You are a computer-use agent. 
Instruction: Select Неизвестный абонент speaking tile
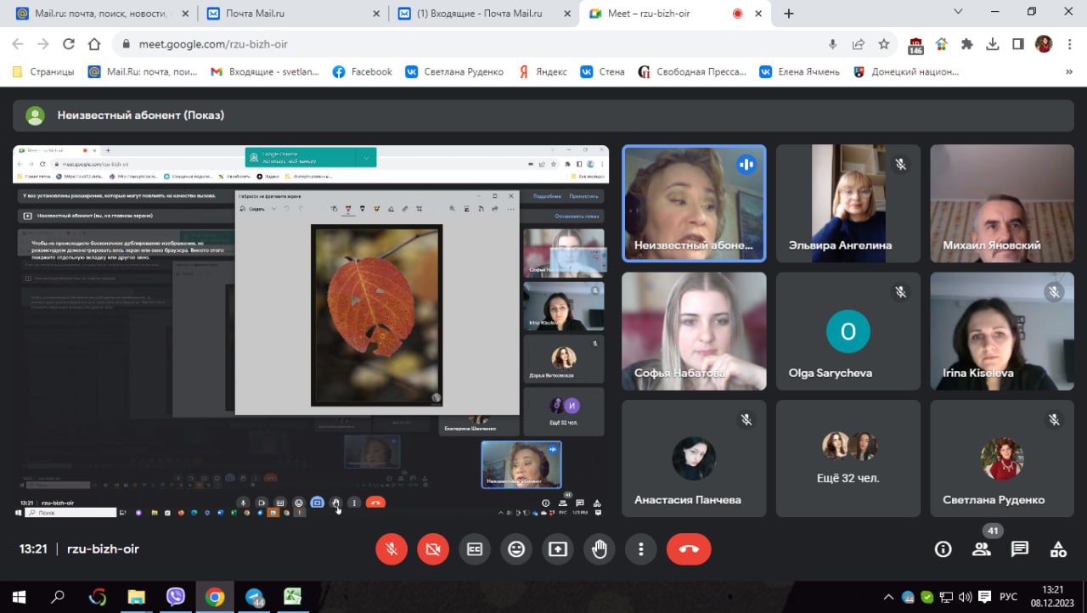click(694, 203)
